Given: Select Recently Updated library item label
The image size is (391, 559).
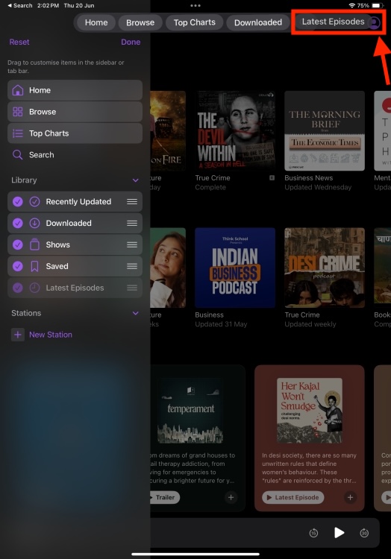Looking at the screenshot, I should click(x=78, y=201).
